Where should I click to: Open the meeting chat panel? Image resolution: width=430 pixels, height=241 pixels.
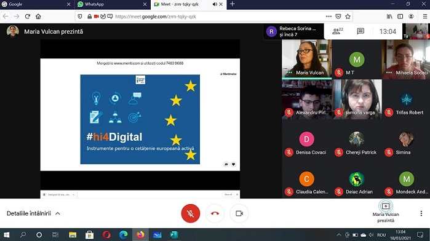[x=360, y=31]
